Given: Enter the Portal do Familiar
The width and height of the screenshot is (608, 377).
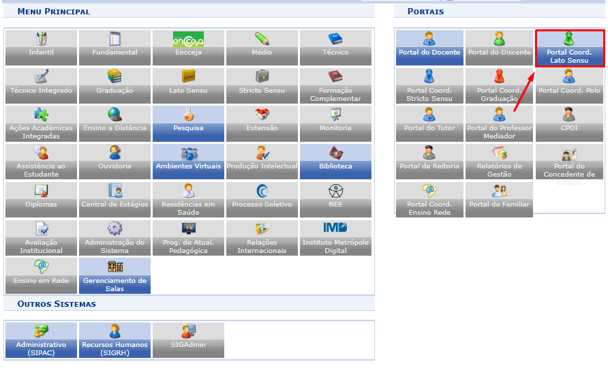Looking at the screenshot, I should [500, 199].
